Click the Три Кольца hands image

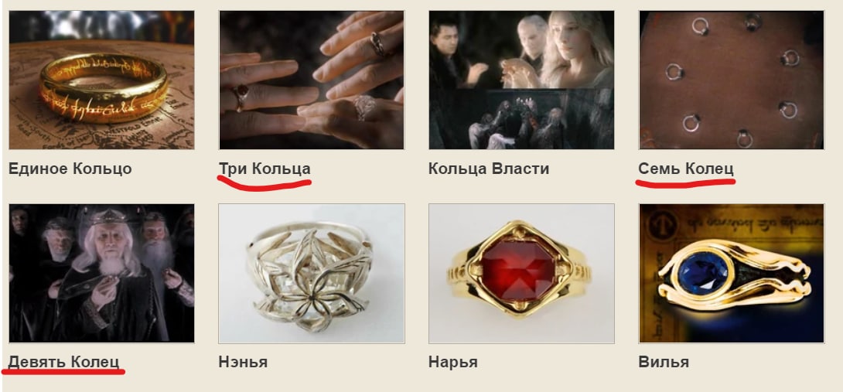(x=311, y=80)
